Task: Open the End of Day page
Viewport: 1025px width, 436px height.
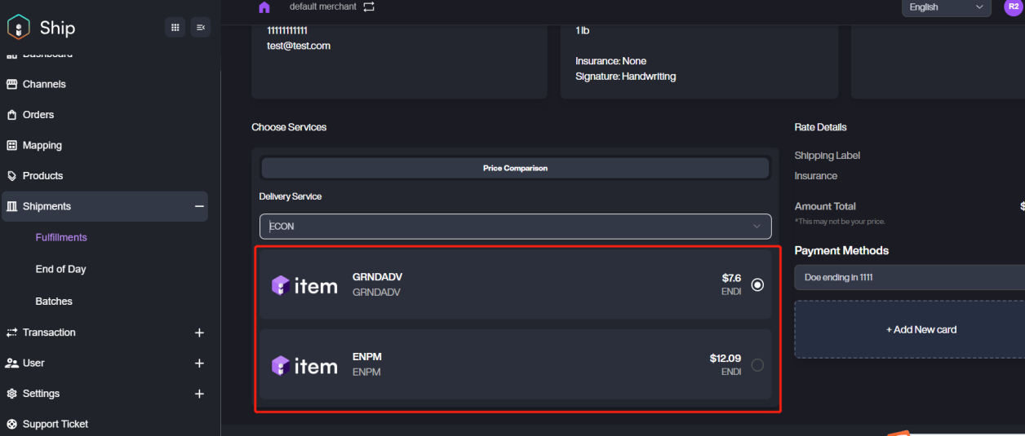Action: click(60, 269)
